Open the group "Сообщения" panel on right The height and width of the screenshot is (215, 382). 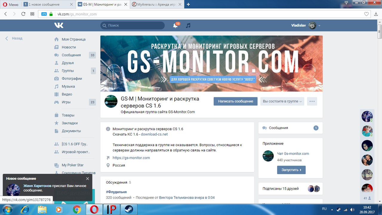point(290,128)
